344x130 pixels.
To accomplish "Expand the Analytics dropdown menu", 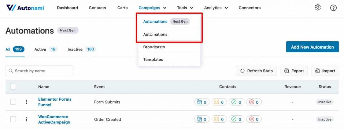I will point(216,8).
